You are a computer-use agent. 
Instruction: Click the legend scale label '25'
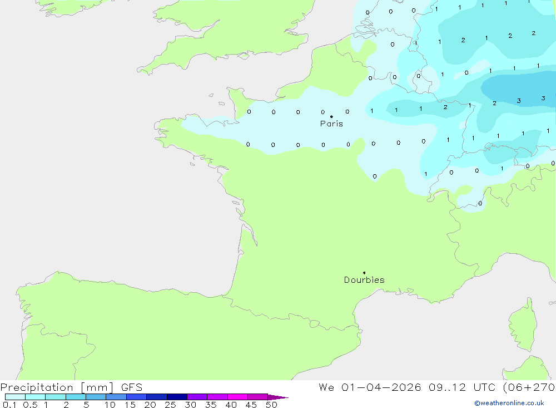coord(171,405)
